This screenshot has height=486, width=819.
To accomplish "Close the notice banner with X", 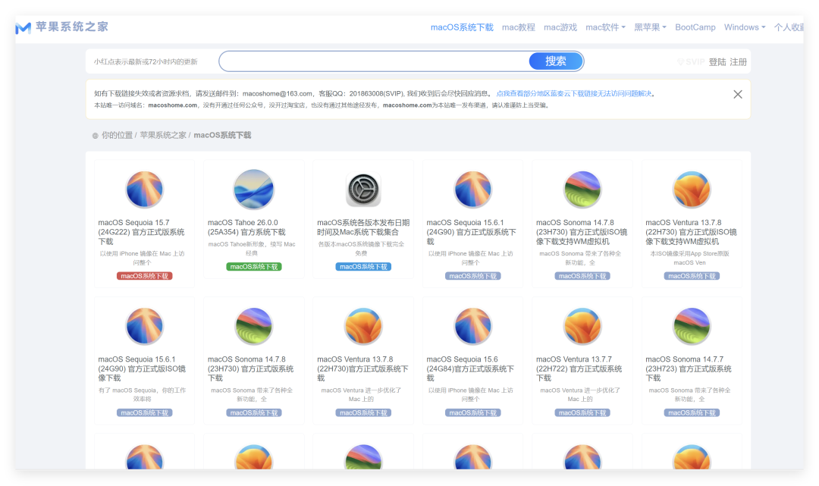I will (738, 95).
